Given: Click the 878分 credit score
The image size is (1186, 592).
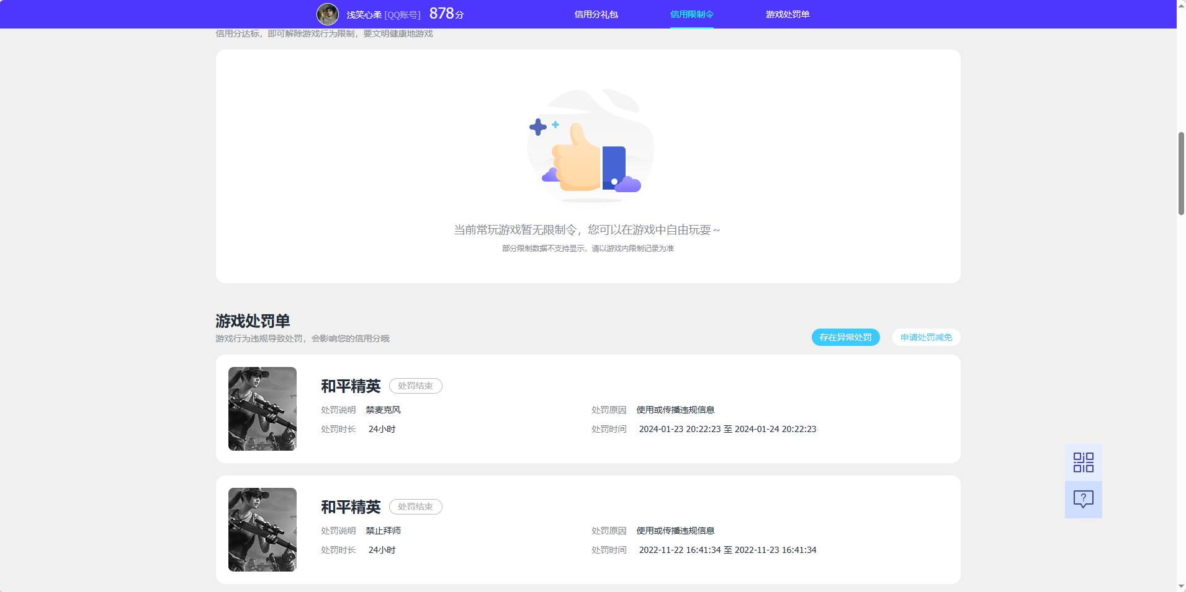Looking at the screenshot, I should [447, 14].
